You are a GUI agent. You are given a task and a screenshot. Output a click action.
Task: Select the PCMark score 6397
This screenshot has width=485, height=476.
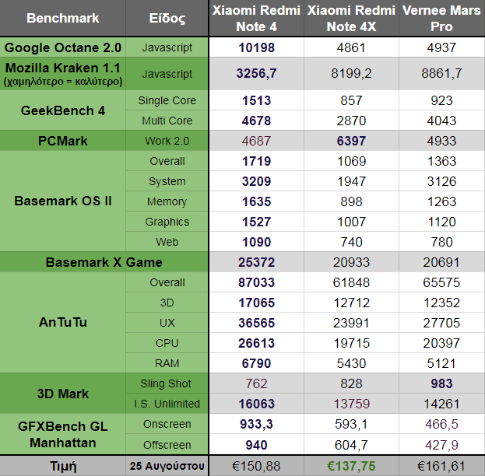pos(351,141)
